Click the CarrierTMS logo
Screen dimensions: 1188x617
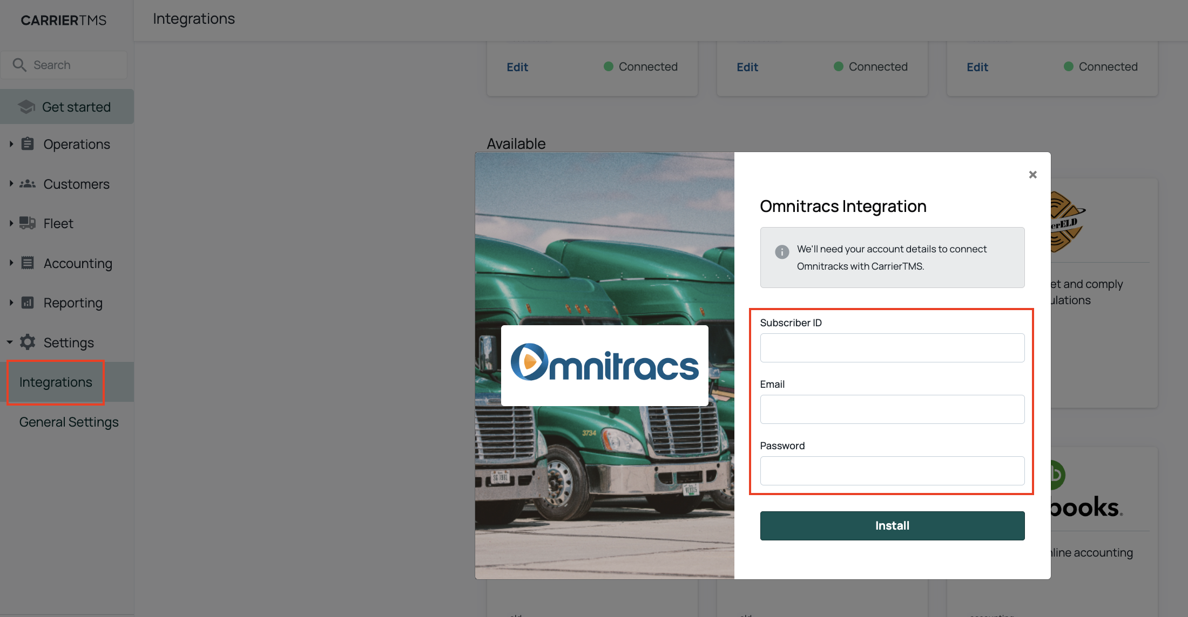click(x=64, y=20)
